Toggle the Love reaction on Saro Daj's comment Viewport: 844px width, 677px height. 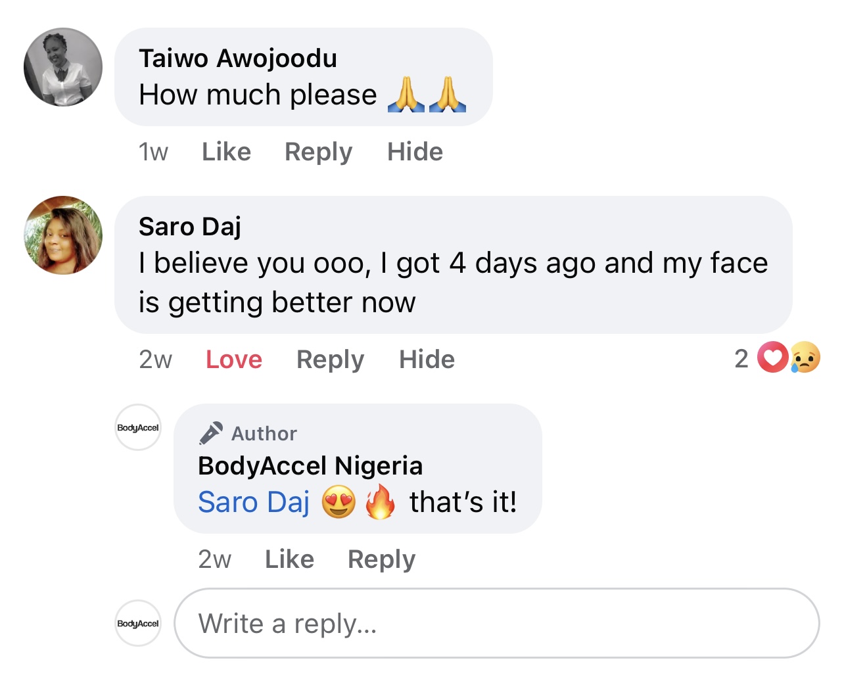pyautogui.click(x=234, y=360)
